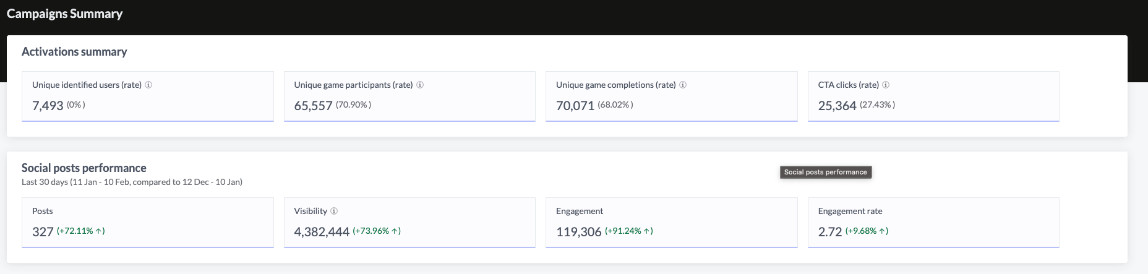Open info icon next to Unique game participants

(x=420, y=85)
